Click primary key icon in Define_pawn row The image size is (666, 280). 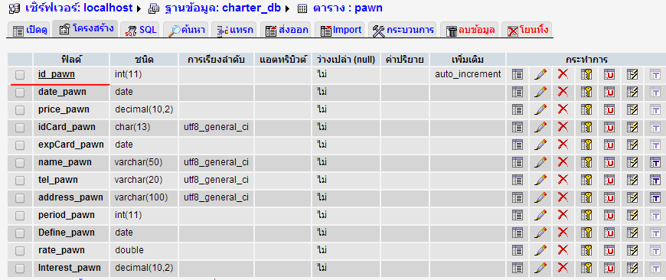coord(586,233)
